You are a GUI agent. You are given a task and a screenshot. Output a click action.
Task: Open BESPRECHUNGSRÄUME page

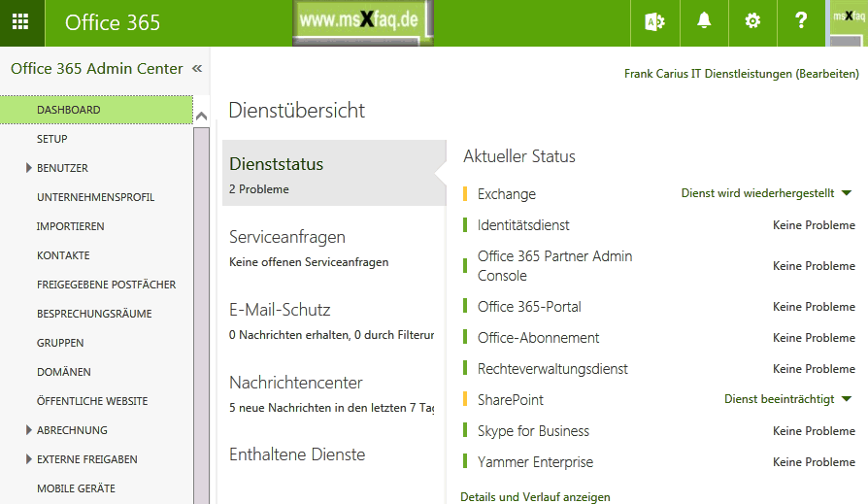(94, 314)
